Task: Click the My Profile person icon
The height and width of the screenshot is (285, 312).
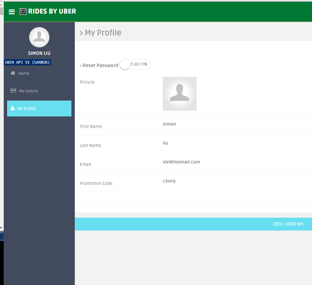Action: 13,108
